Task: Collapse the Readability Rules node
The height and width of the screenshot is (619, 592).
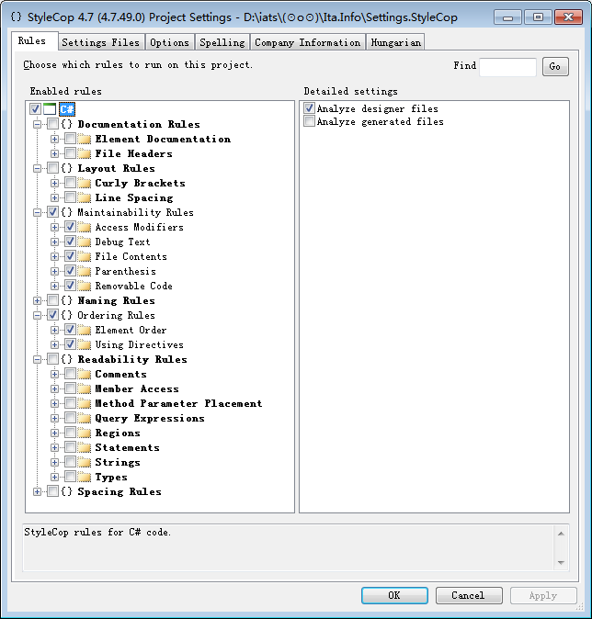Action: pyautogui.click(x=37, y=360)
